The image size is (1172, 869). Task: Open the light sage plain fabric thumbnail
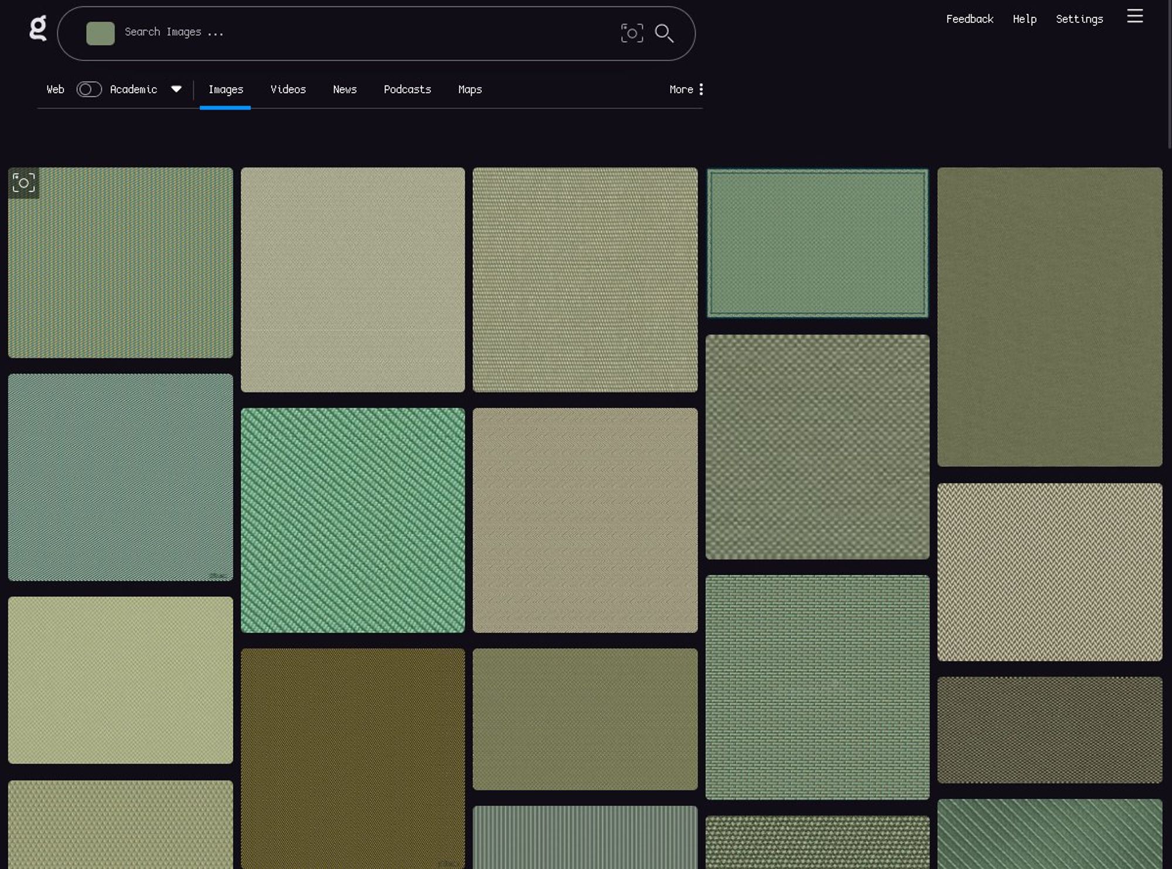tap(120, 680)
